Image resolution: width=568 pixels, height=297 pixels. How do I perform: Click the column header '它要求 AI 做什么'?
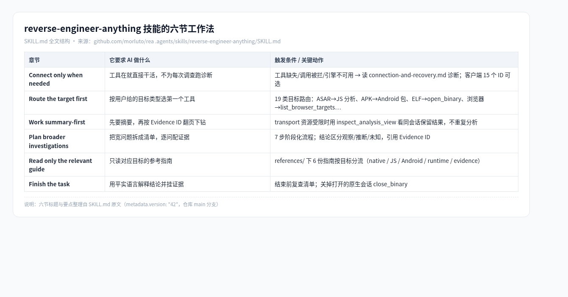coord(187,60)
